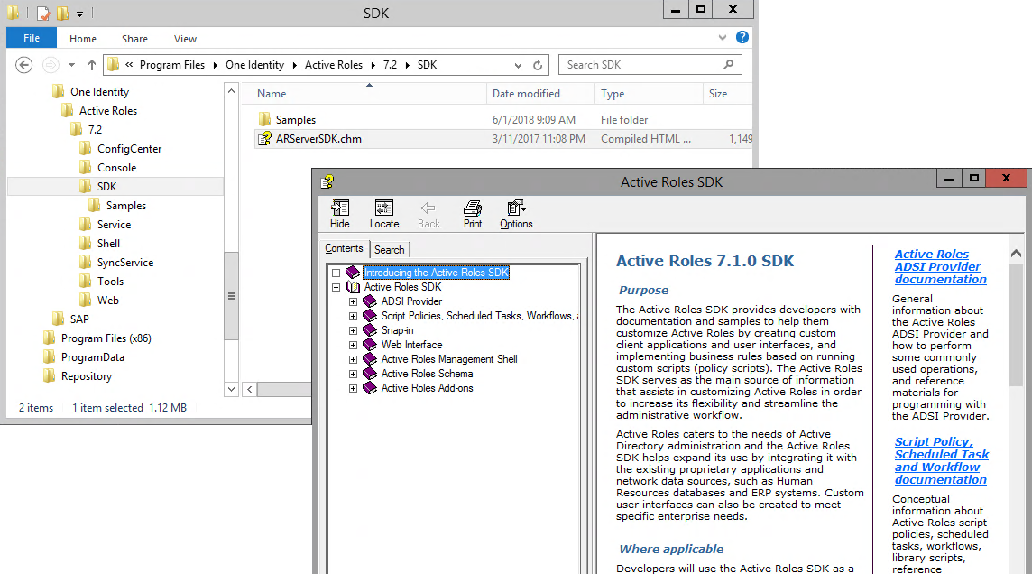Switch to the Search tab
Viewport: 1032px width, 574px height.
coord(390,250)
